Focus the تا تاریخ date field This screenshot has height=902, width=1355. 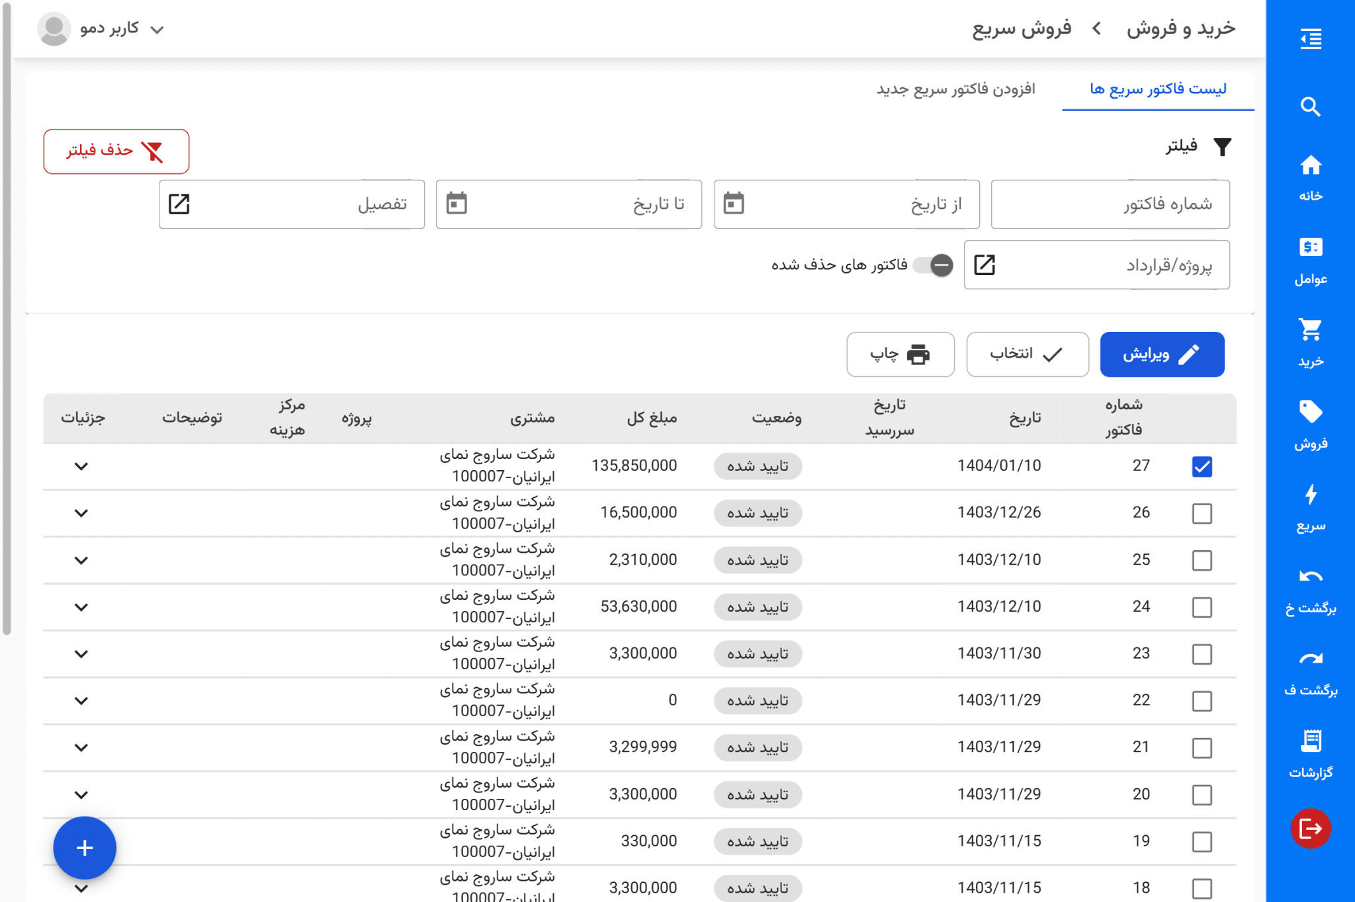[x=568, y=204]
